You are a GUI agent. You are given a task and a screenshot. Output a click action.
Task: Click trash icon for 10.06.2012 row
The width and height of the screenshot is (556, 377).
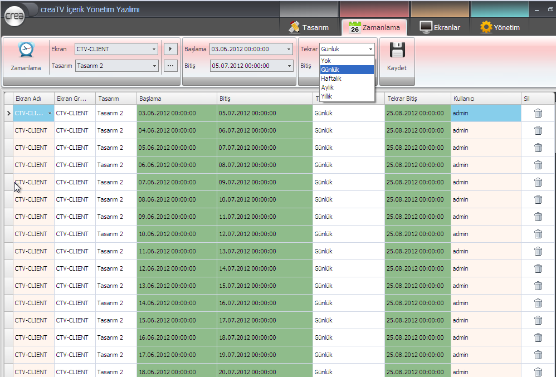click(538, 234)
